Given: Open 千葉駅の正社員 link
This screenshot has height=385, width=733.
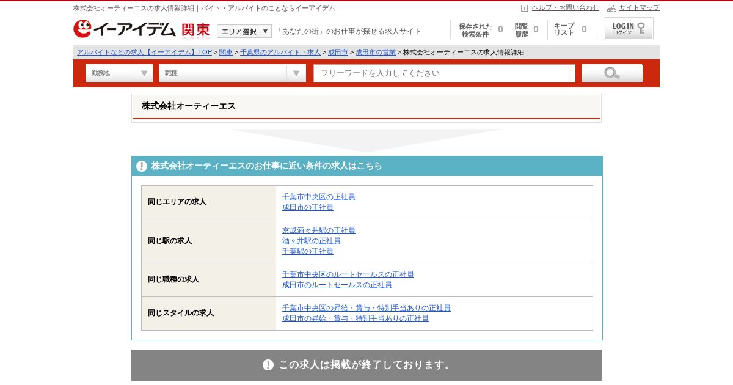Looking at the screenshot, I should (308, 251).
